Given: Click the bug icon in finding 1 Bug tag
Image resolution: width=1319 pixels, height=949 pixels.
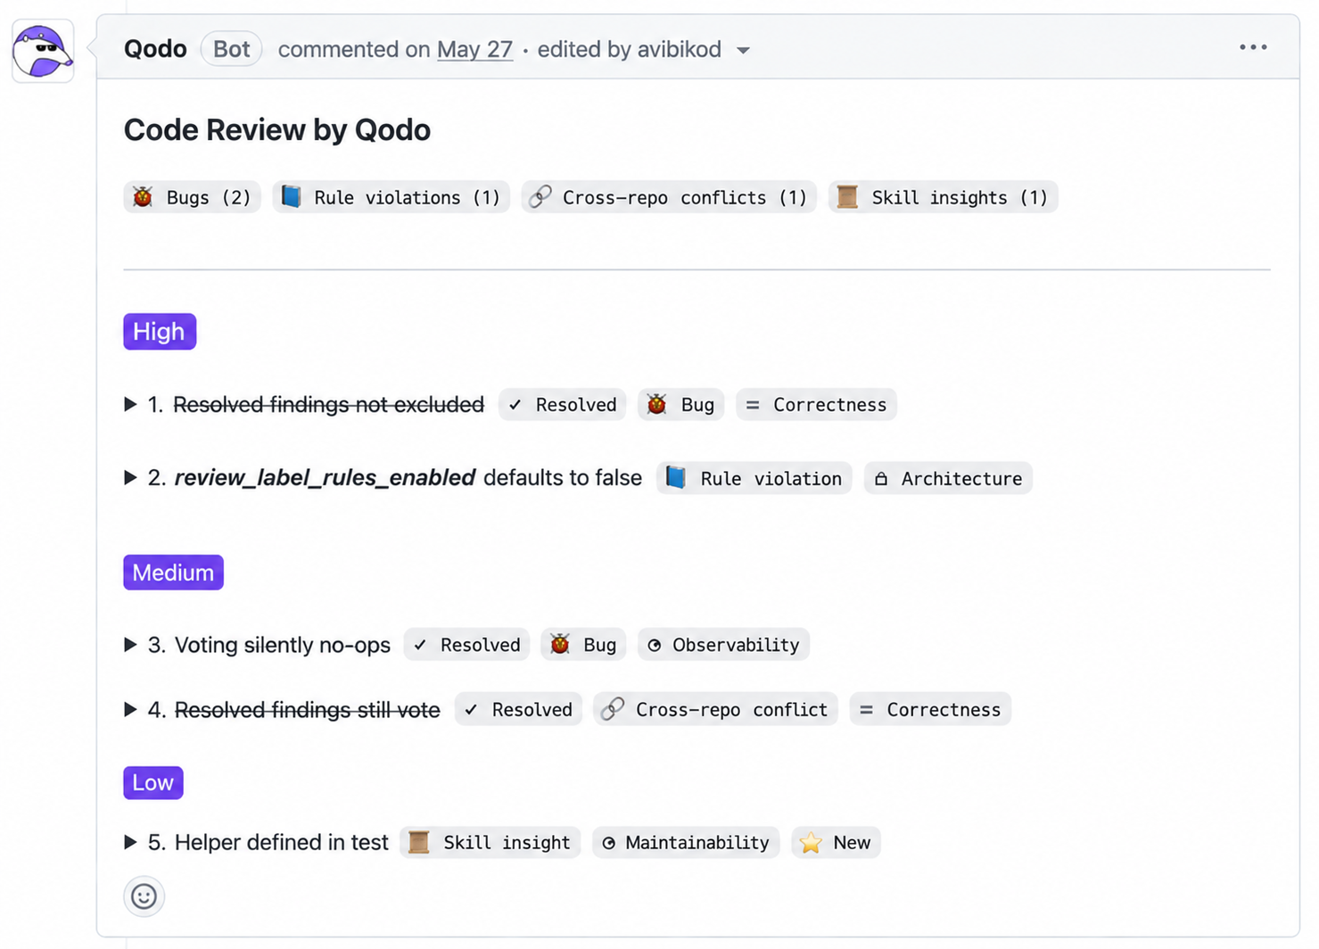Looking at the screenshot, I should pos(657,404).
